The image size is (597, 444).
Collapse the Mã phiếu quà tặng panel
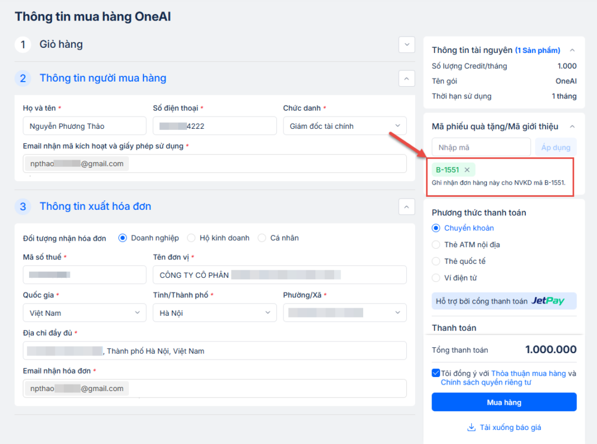[572, 126]
